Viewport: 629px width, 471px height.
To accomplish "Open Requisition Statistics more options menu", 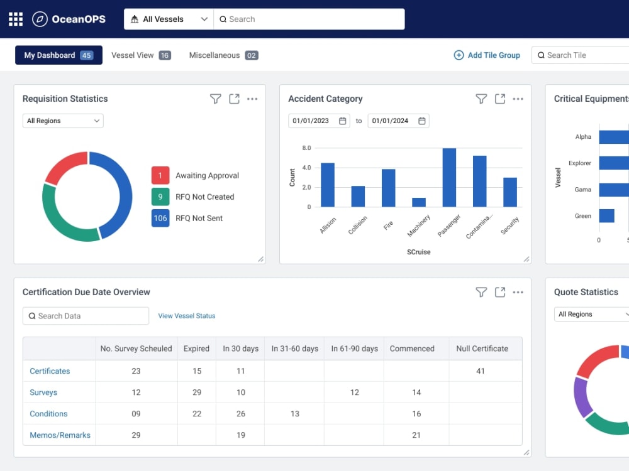I will [252, 99].
